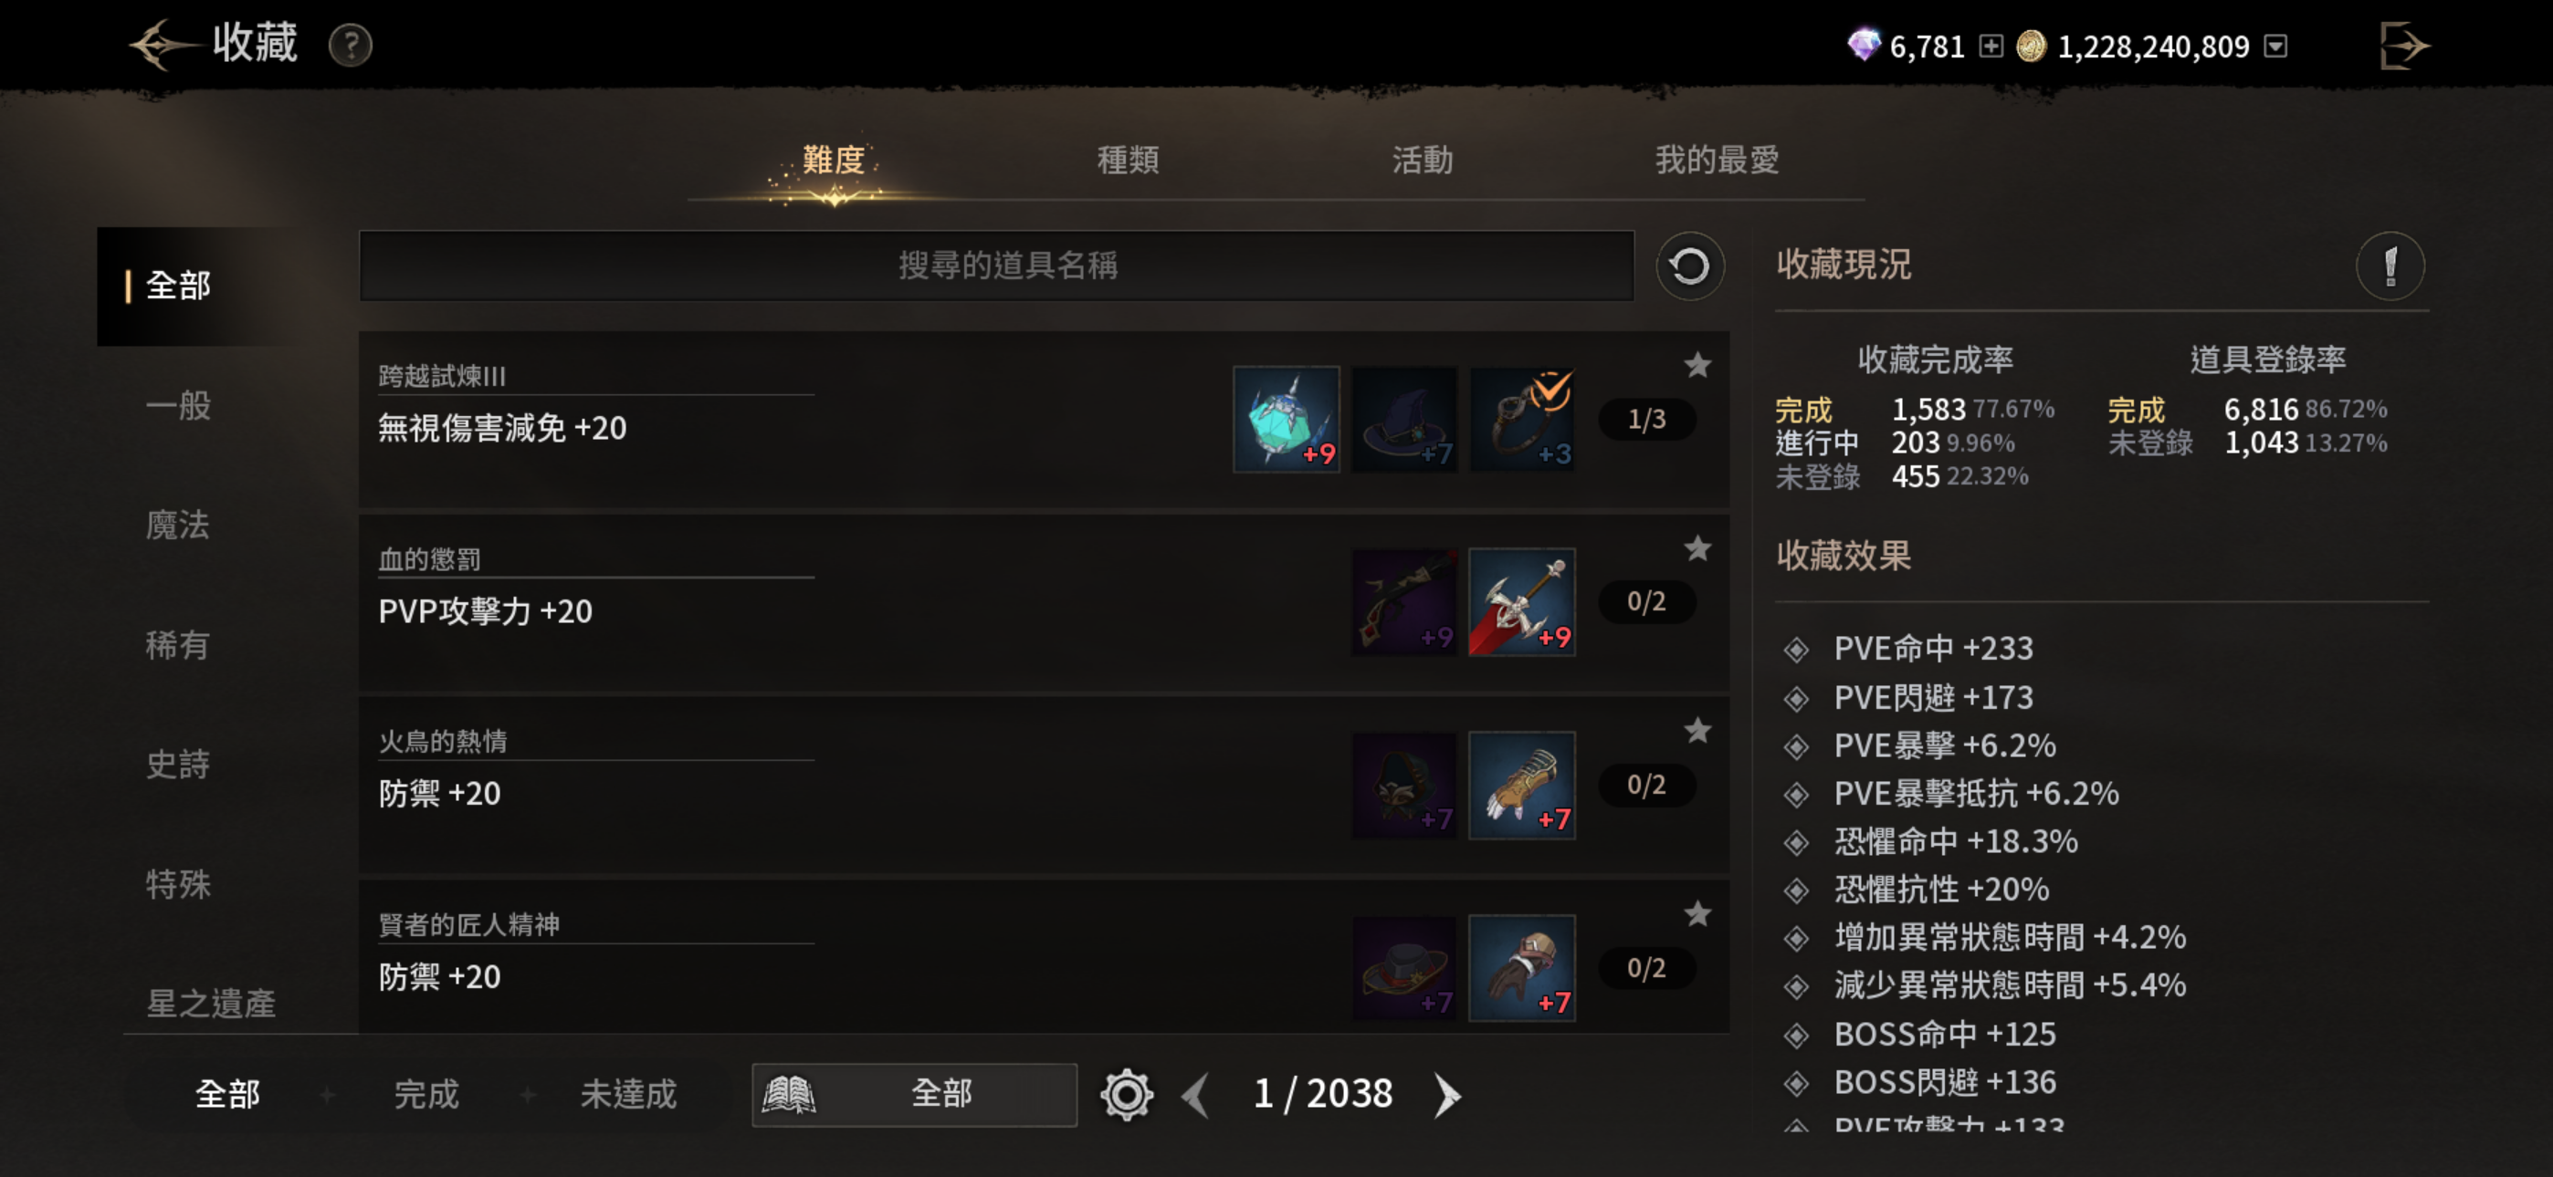Expand the gold currency dropdown arrow
The width and height of the screenshot is (2553, 1177).
click(x=2276, y=47)
